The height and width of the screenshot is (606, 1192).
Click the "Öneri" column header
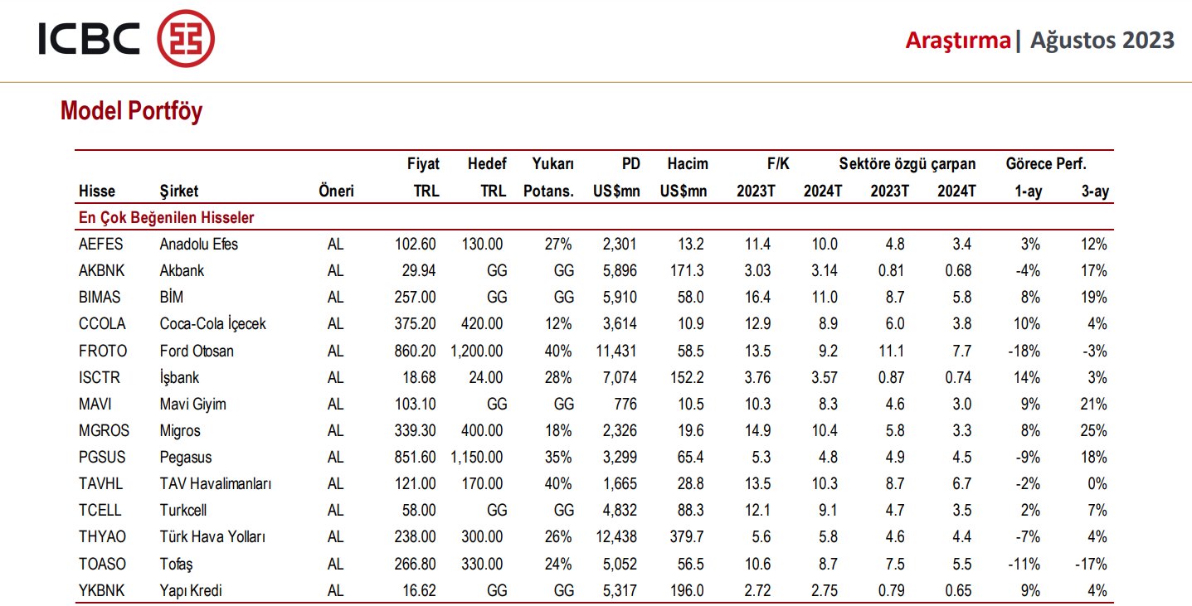click(336, 191)
